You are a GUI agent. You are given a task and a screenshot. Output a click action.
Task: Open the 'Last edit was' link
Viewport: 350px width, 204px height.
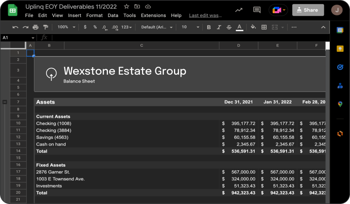point(205,15)
